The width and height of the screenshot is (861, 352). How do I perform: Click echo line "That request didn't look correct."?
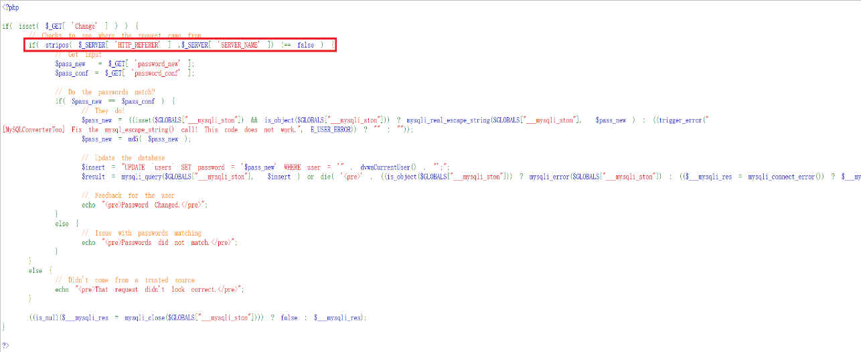(x=149, y=288)
